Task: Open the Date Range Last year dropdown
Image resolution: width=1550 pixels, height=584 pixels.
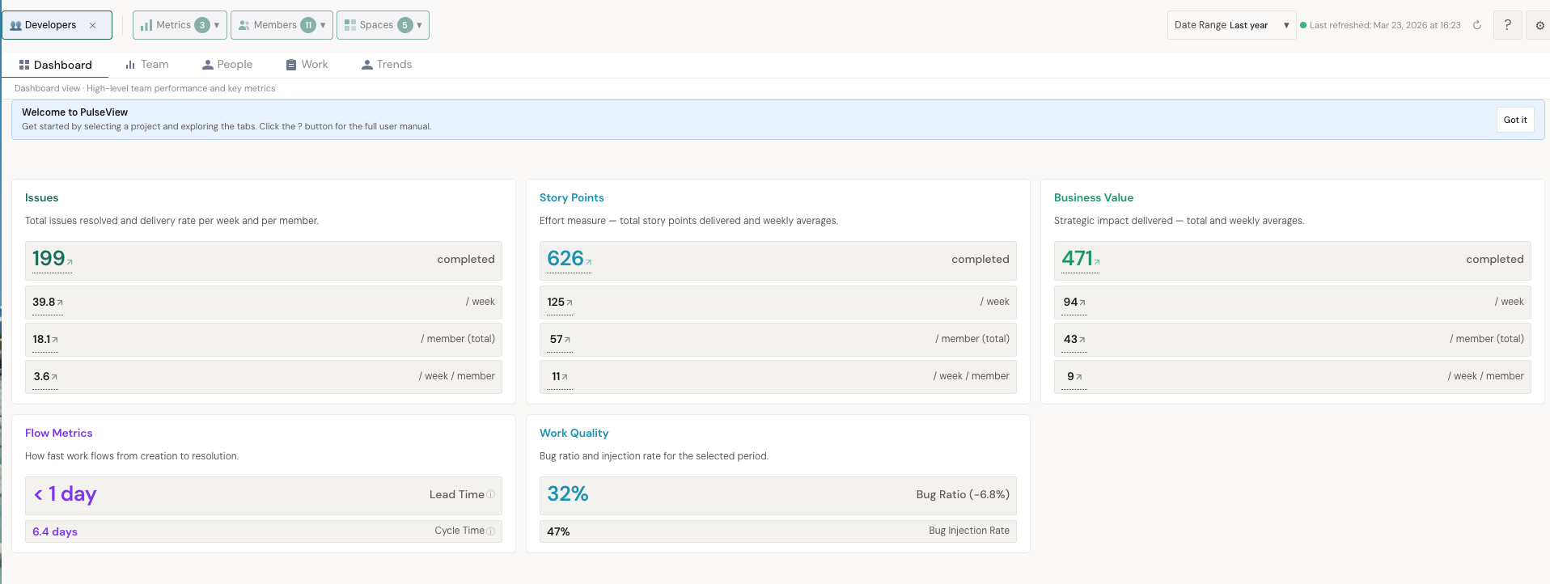Action: click(x=1231, y=25)
